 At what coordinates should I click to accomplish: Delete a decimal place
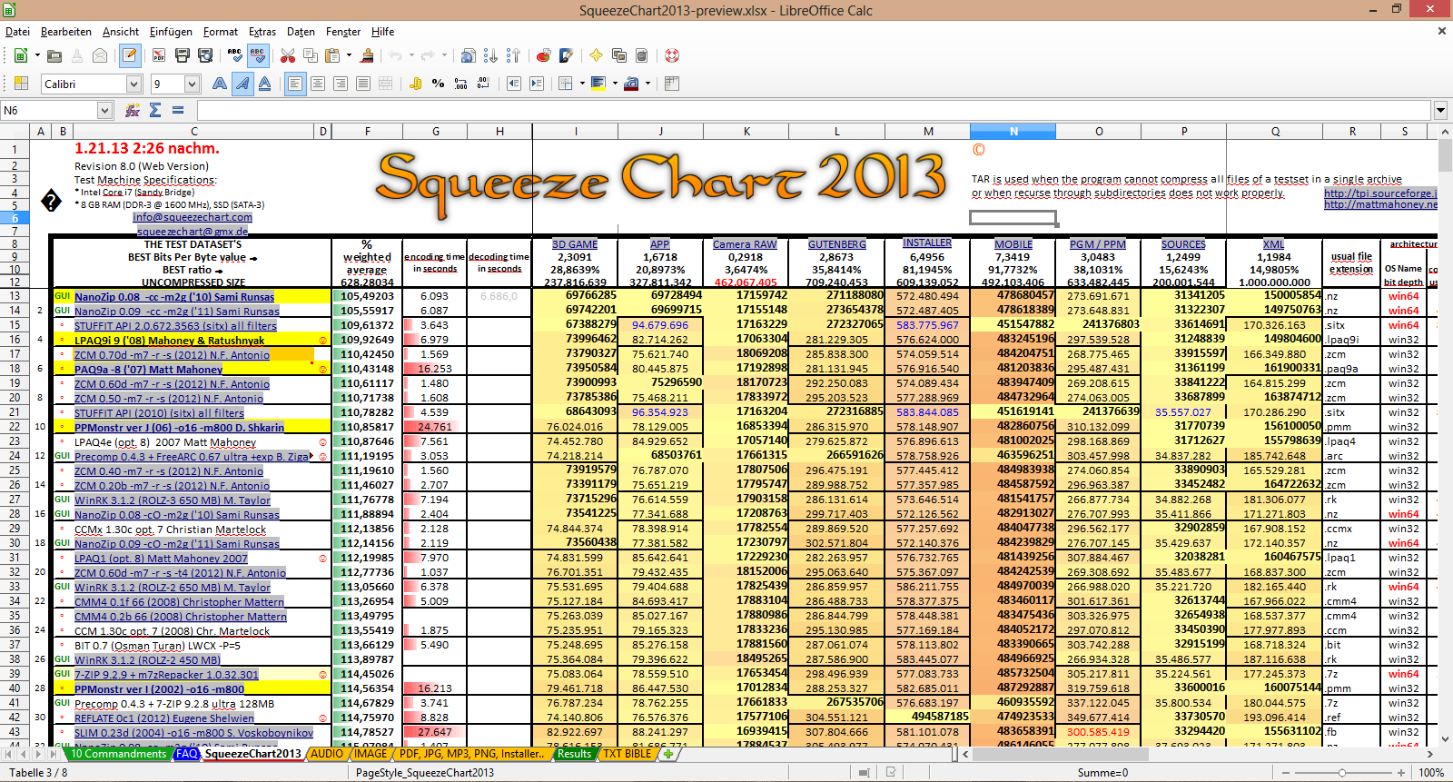point(484,84)
